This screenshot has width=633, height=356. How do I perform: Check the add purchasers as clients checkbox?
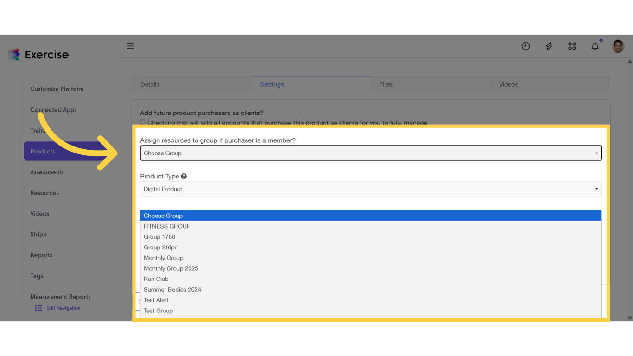click(x=143, y=122)
